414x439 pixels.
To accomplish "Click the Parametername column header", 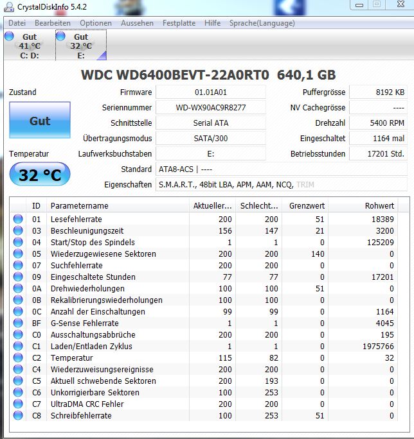I will [x=118, y=206].
